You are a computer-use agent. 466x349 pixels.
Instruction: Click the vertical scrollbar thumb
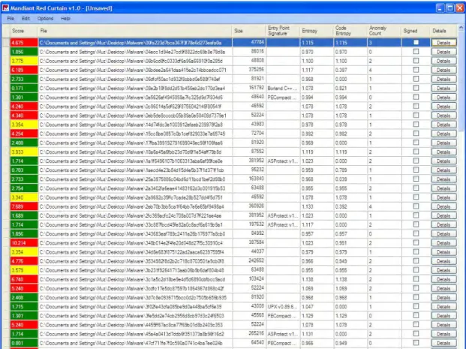(x=461, y=81)
